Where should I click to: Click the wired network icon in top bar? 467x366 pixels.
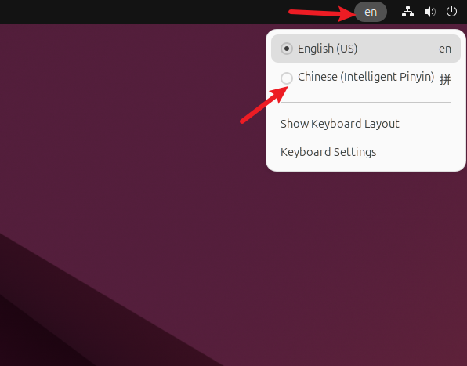coord(407,12)
